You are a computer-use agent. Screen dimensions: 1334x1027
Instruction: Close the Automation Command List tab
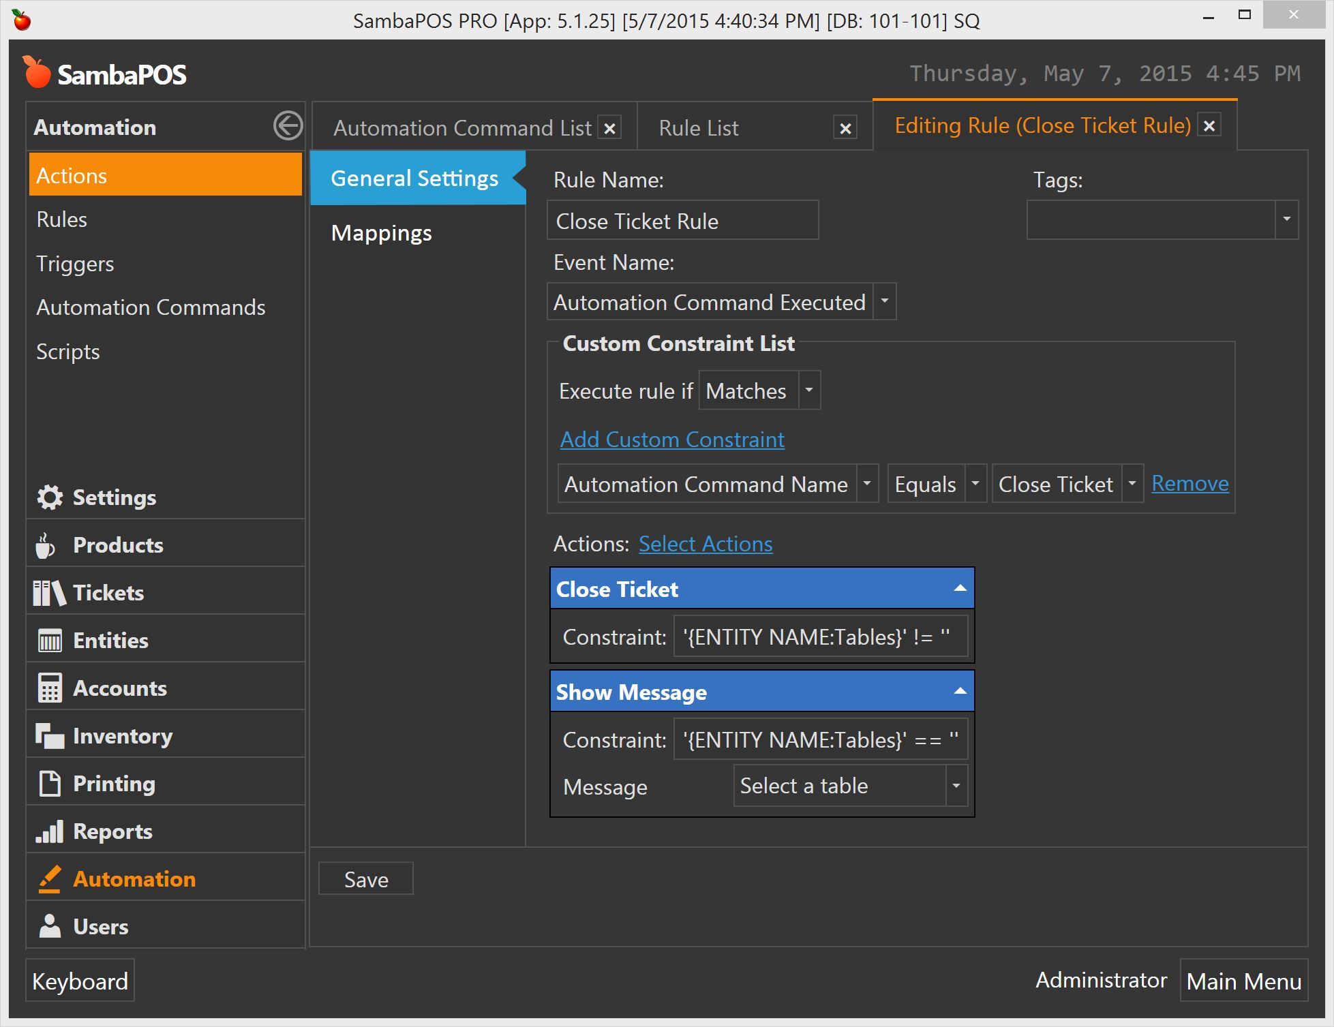[610, 128]
